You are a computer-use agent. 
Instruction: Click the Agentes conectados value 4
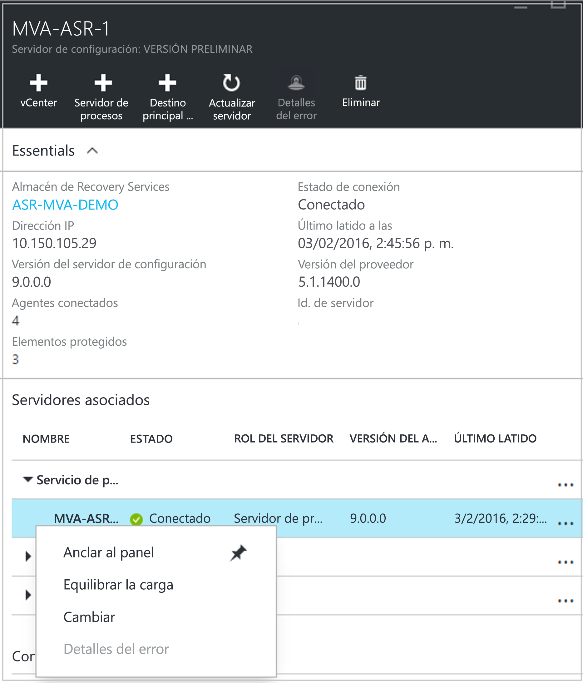pyautogui.click(x=16, y=320)
